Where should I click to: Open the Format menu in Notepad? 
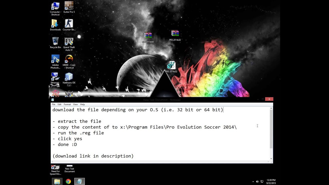[x=67, y=104]
